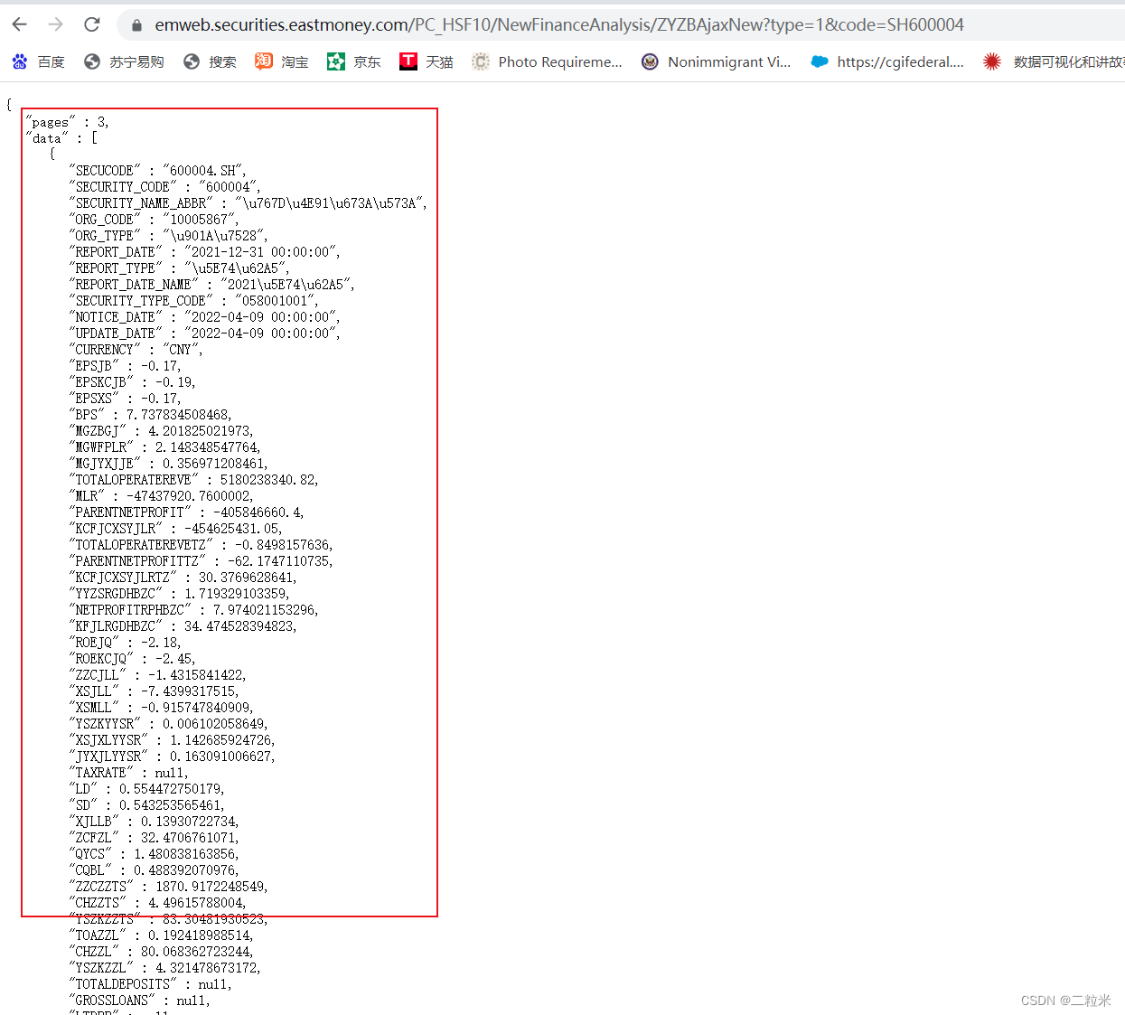Click the "pages" : 3 line
The height and width of the screenshot is (1015, 1125).
tap(68, 122)
